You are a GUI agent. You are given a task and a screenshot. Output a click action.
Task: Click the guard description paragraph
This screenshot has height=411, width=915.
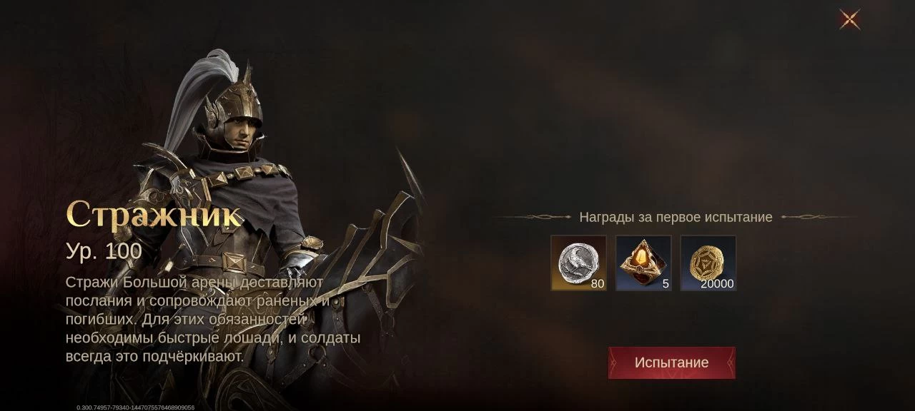click(x=213, y=319)
